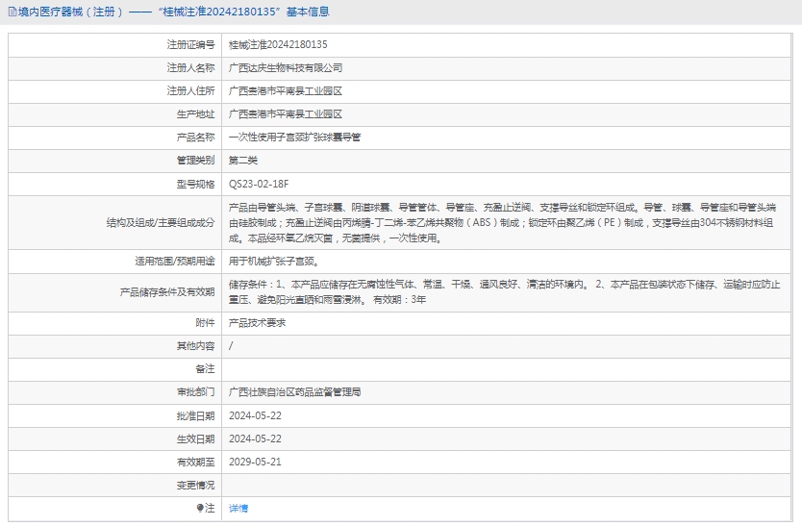Click the approval department 广西壮族自治区药品监督管理局
Screen dimensions: 802x526
(x=294, y=392)
